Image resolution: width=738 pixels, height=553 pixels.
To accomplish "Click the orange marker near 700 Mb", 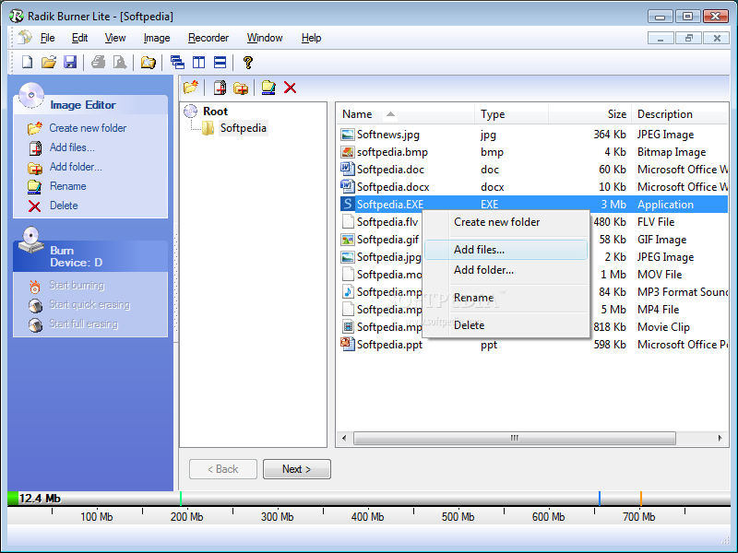I will [641, 499].
